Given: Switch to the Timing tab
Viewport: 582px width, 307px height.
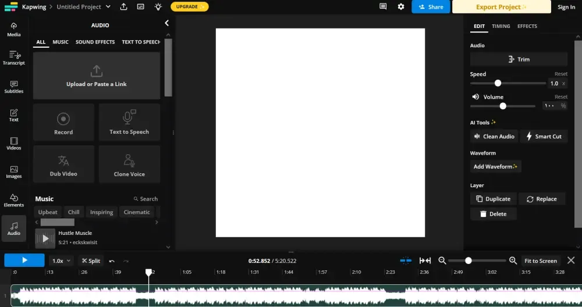Looking at the screenshot, I should [x=501, y=26].
